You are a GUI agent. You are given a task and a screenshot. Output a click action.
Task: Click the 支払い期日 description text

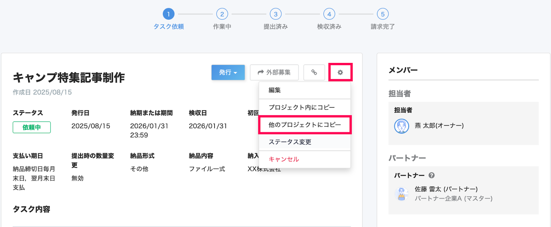point(34,178)
